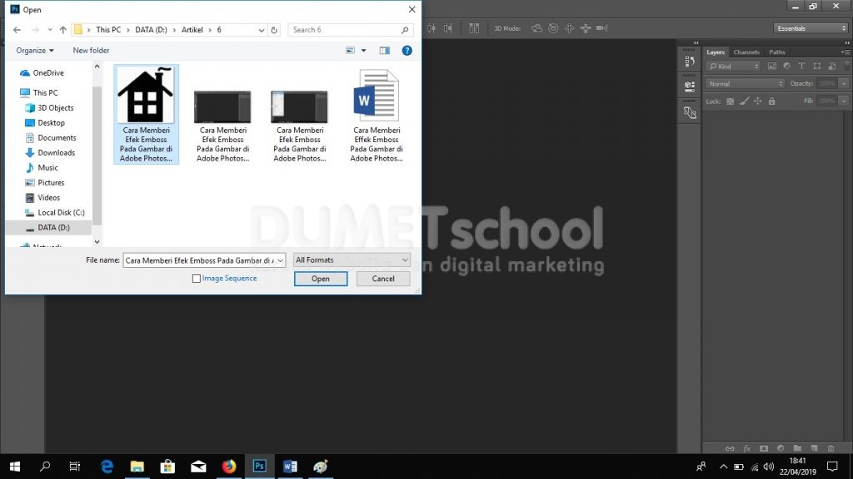Select the house image file thumbnail
The width and height of the screenshot is (853, 479).
click(146, 115)
